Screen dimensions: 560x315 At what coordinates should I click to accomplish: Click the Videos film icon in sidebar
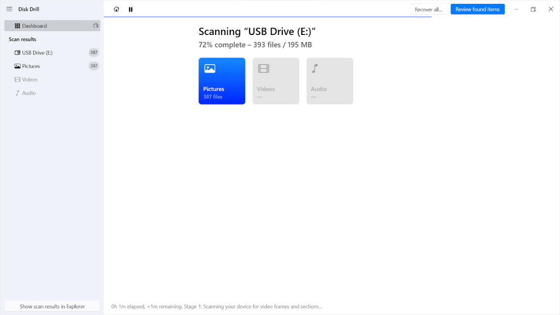click(17, 79)
